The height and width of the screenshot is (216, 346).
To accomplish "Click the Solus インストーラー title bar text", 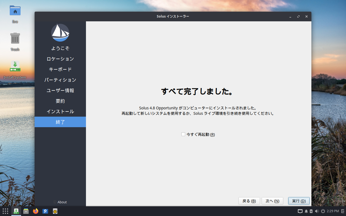I will coord(173,16).
